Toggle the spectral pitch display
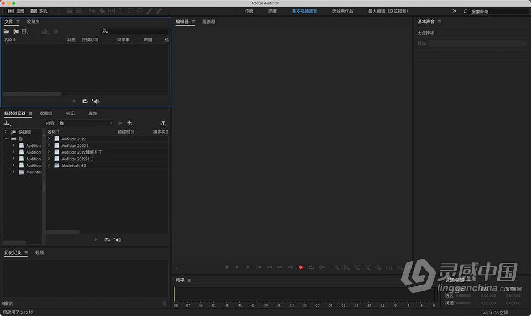The width and height of the screenshot is (531, 316). (x=79, y=11)
